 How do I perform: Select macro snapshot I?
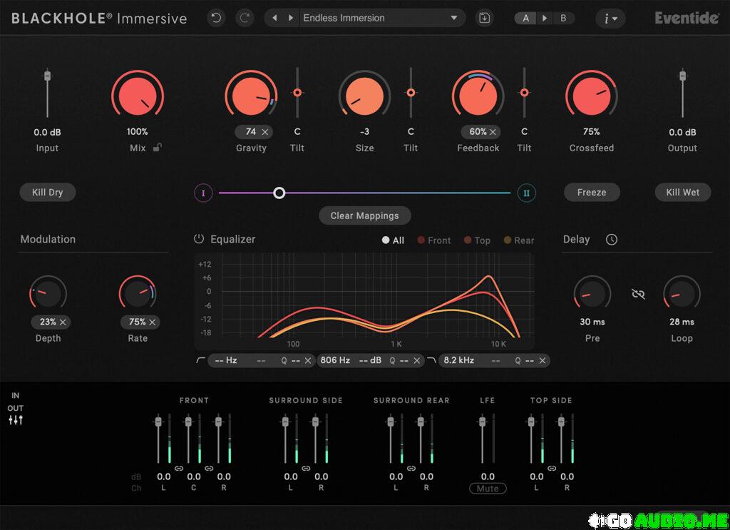203,193
